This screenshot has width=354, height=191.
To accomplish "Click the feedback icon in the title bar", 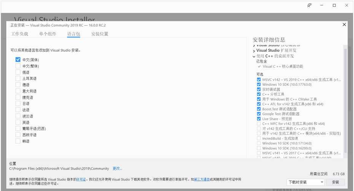I will click(x=309, y=5).
